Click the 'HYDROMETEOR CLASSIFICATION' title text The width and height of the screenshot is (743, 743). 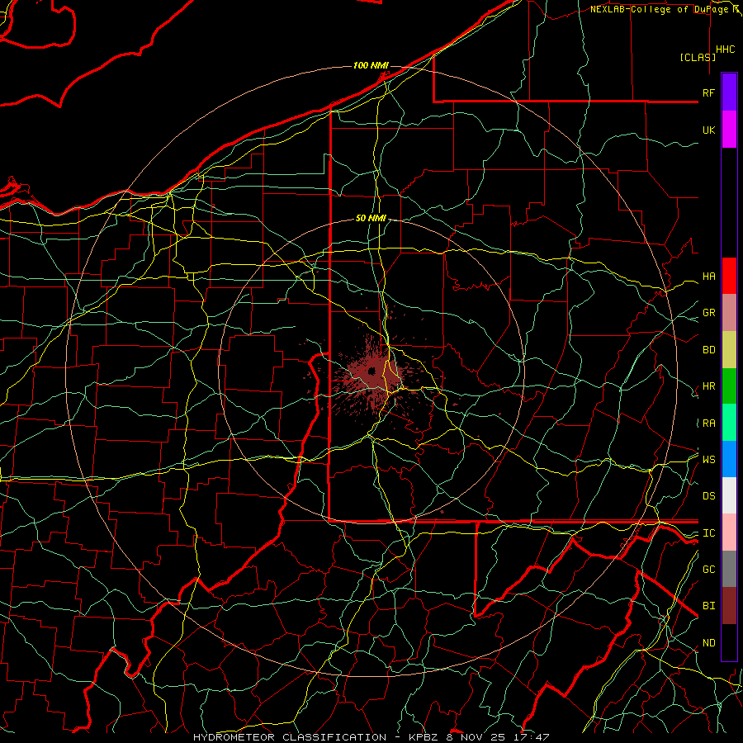pos(290,737)
